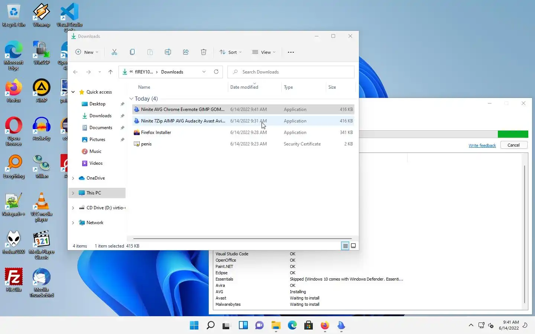The image size is (535, 334).
Task: Select the foobar2000 desktop icon
Action: pos(14,242)
